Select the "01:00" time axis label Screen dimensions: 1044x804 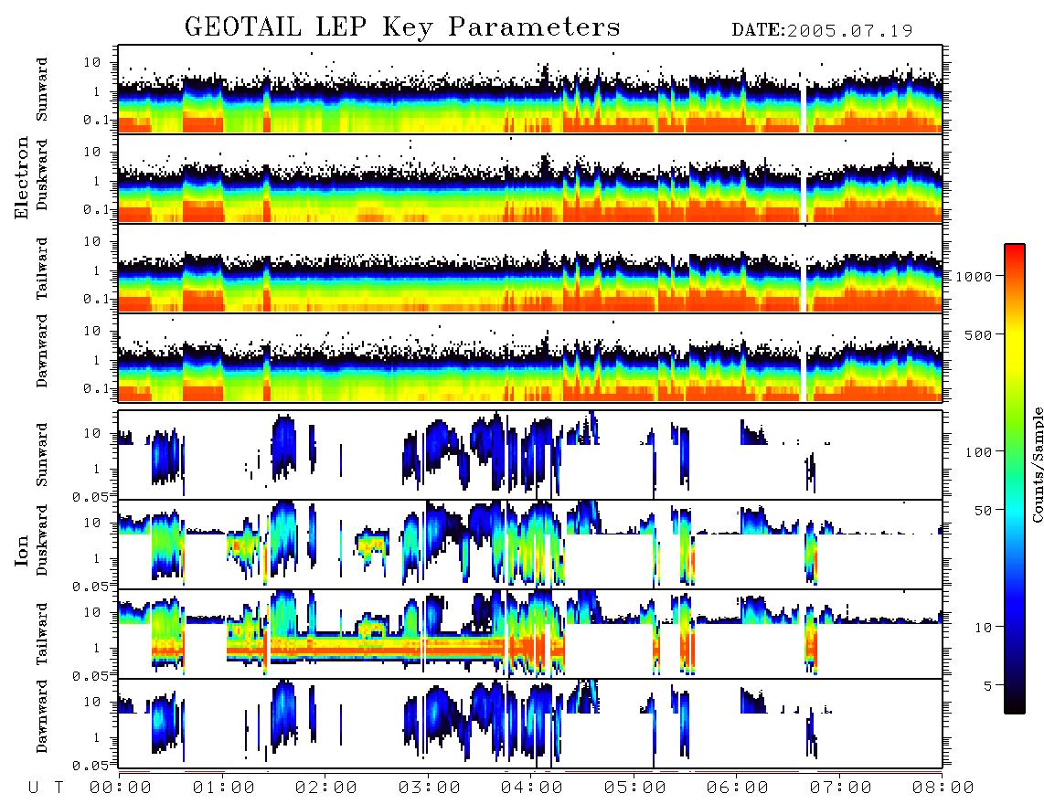224,788
